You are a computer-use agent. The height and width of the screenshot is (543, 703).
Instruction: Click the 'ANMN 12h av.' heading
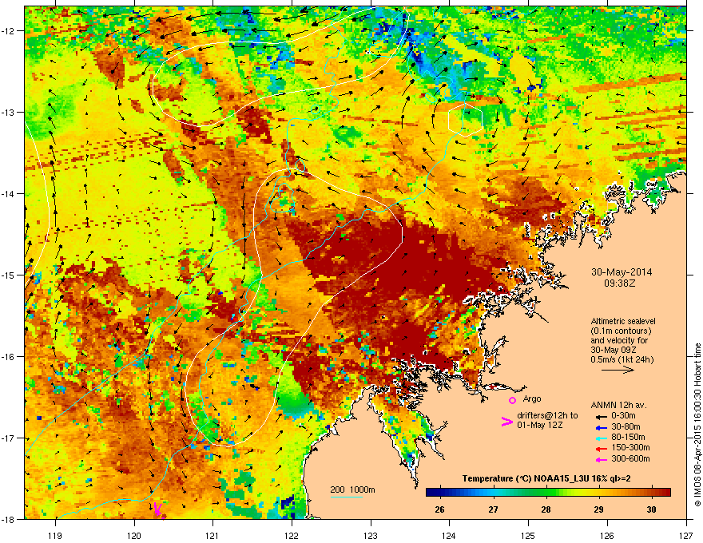tap(618, 405)
